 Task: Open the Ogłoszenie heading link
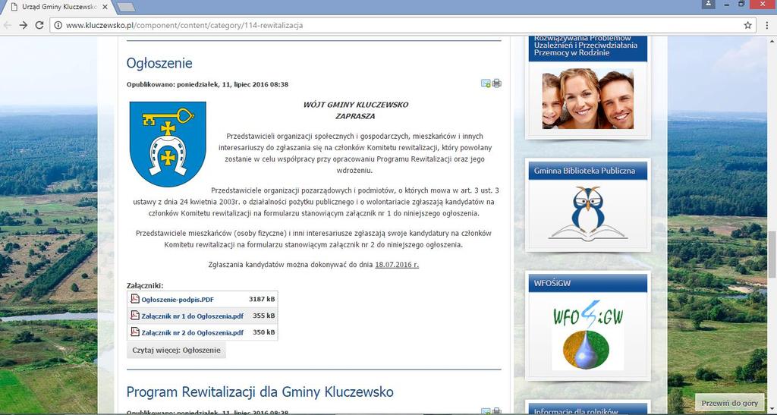[x=159, y=63]
